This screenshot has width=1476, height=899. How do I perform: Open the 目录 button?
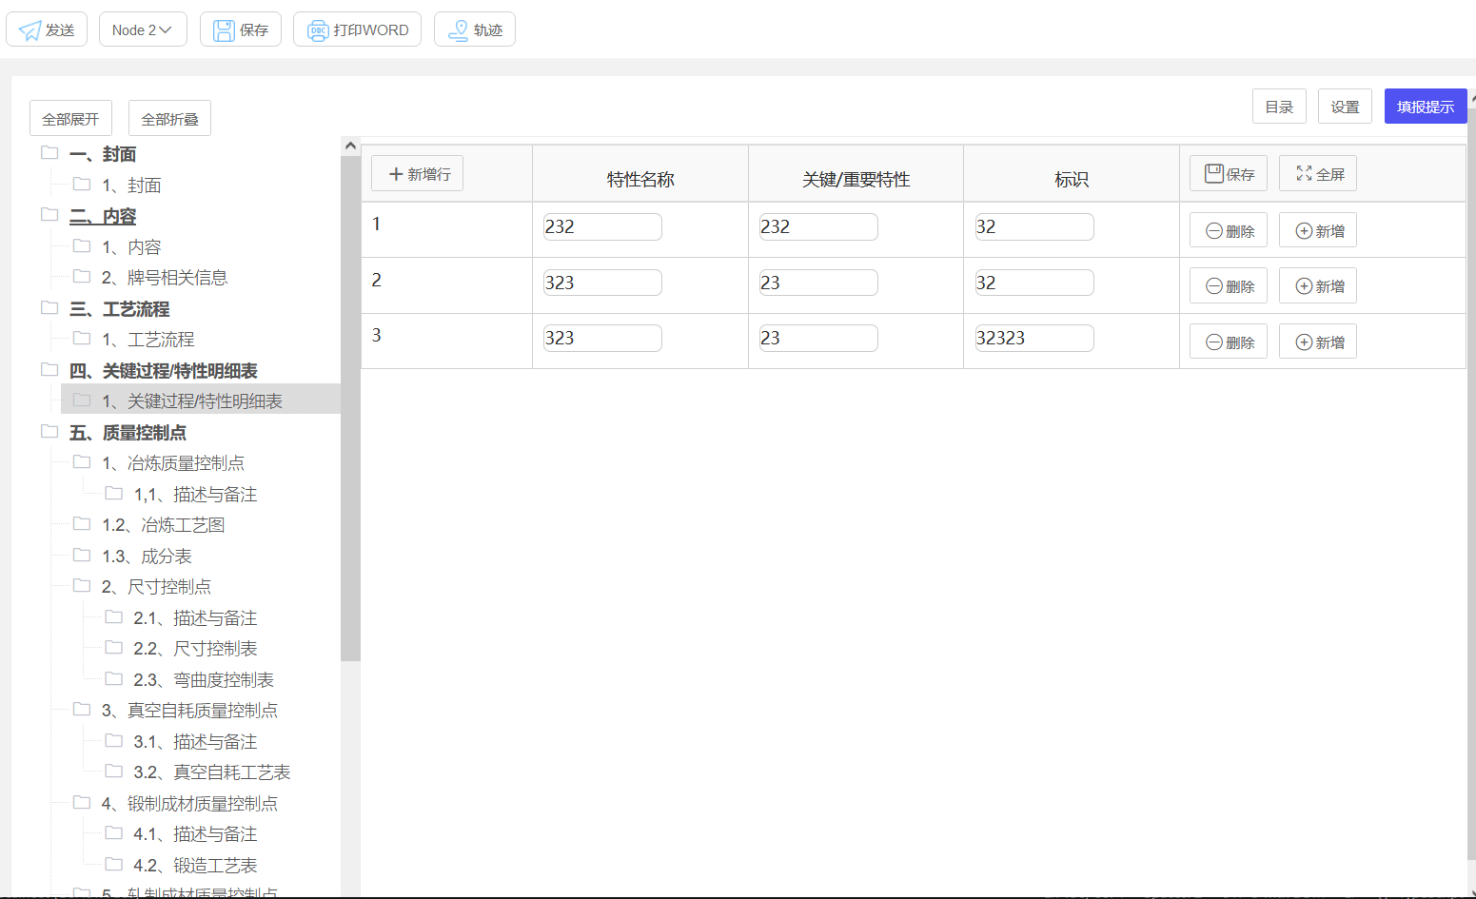pos(1279,107)
